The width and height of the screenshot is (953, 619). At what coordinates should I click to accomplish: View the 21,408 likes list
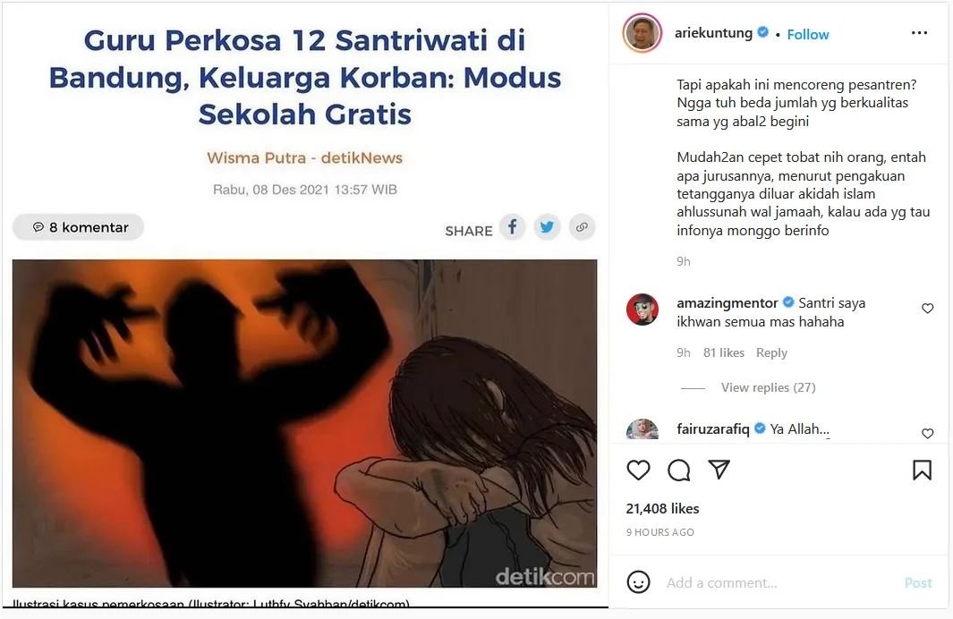662,508
